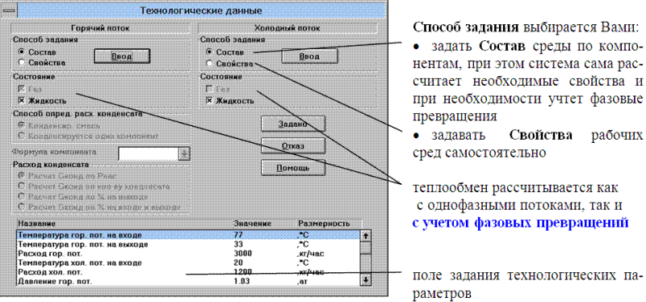Select Свойства radio for hot stream

tap(22, 63)
